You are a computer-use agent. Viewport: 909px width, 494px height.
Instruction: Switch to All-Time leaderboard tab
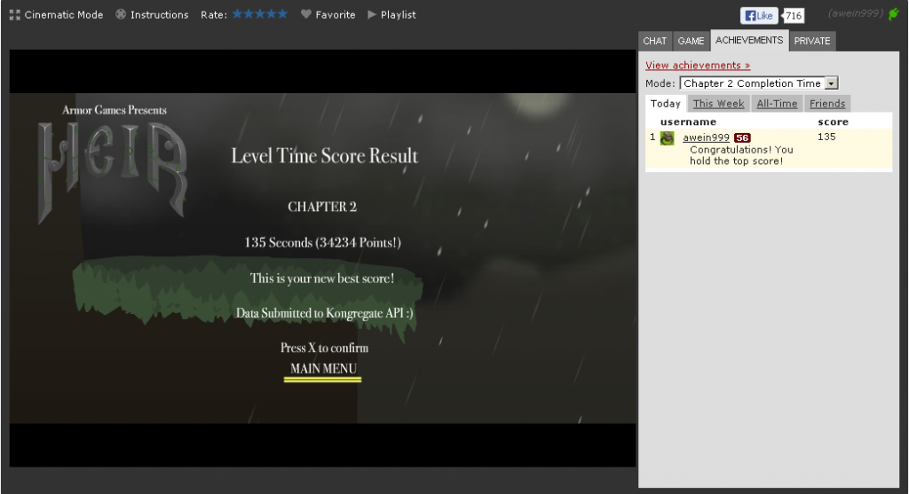[x=777, y=104]
